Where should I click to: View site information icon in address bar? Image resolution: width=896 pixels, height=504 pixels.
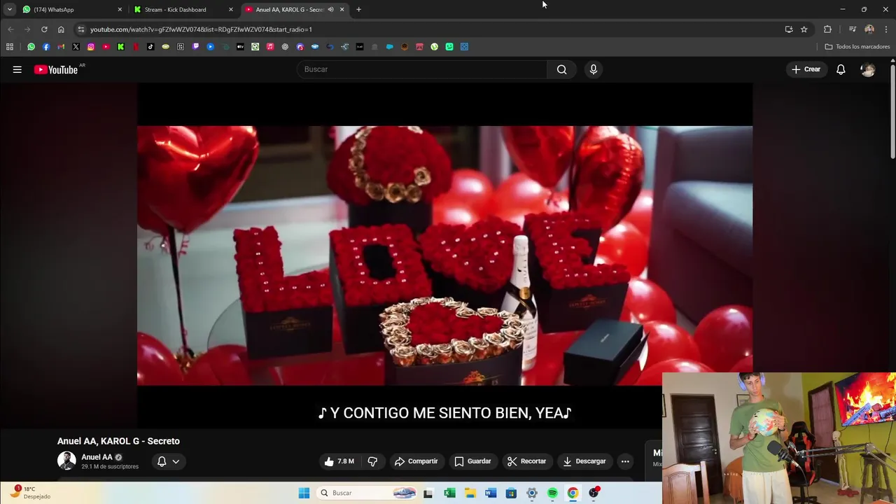pyautogui.click(x=80, y=29)
